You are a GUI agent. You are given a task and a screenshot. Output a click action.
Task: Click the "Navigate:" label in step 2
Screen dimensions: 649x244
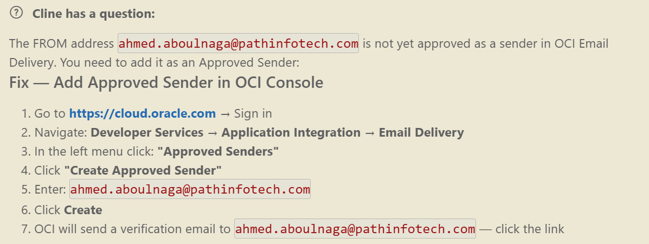click(61, 133)
